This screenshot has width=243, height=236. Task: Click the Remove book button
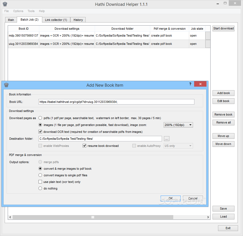tap(223, 114)
